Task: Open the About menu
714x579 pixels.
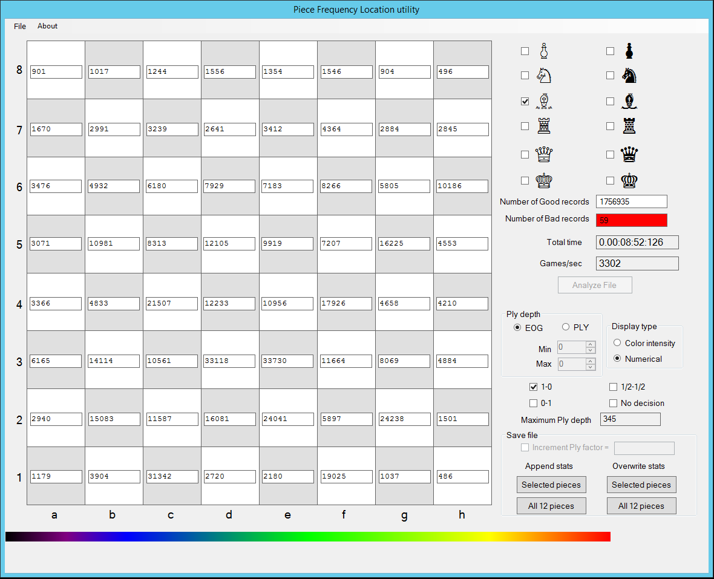Action: click(x=47, y=26)
